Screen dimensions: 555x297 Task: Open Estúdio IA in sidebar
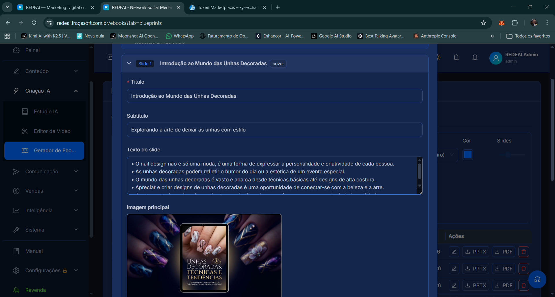pyautogui.click(x=44, y=112)
